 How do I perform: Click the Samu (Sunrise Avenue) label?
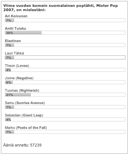pyautogui.click(x=25, y=103)
